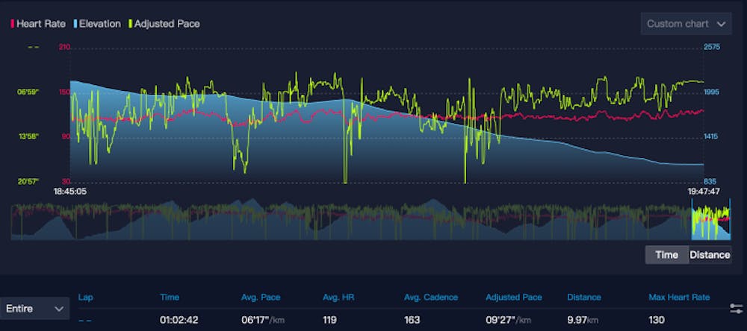Screen dimensions: 747x331
Task: Click the 01:02:42 total time value
Action: (179, 320)
